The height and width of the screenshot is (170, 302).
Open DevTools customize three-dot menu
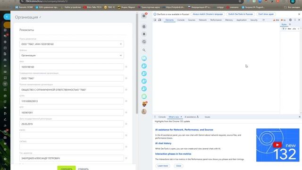click(295, 20)
